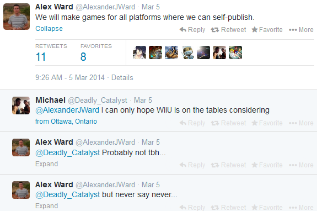Open the @Deadly_Catalyst mention in 'Probably not' tweet

[x=67, y=152]
